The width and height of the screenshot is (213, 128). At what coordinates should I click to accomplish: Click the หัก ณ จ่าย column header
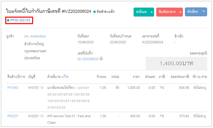[x=200, y=77]
